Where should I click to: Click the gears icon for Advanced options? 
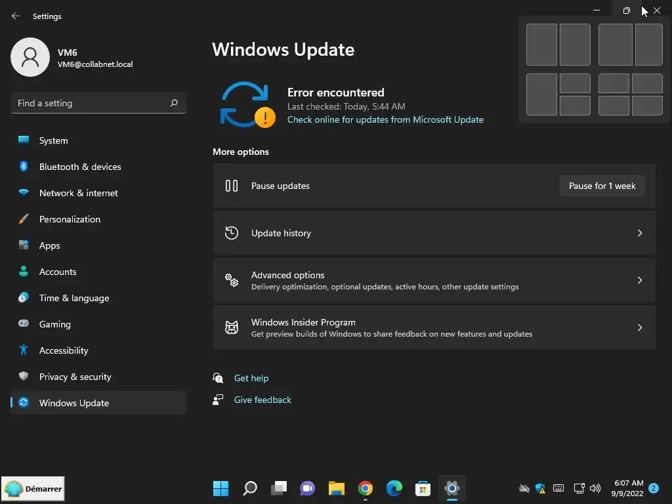pos(232,280)
